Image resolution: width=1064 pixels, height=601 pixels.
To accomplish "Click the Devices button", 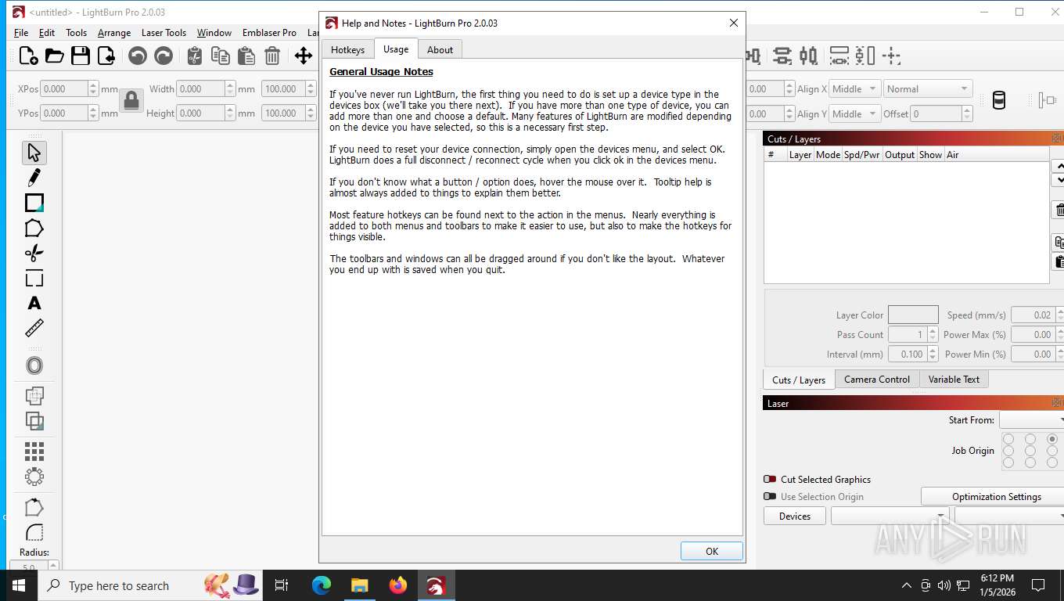I will click(x=795, y=516).
